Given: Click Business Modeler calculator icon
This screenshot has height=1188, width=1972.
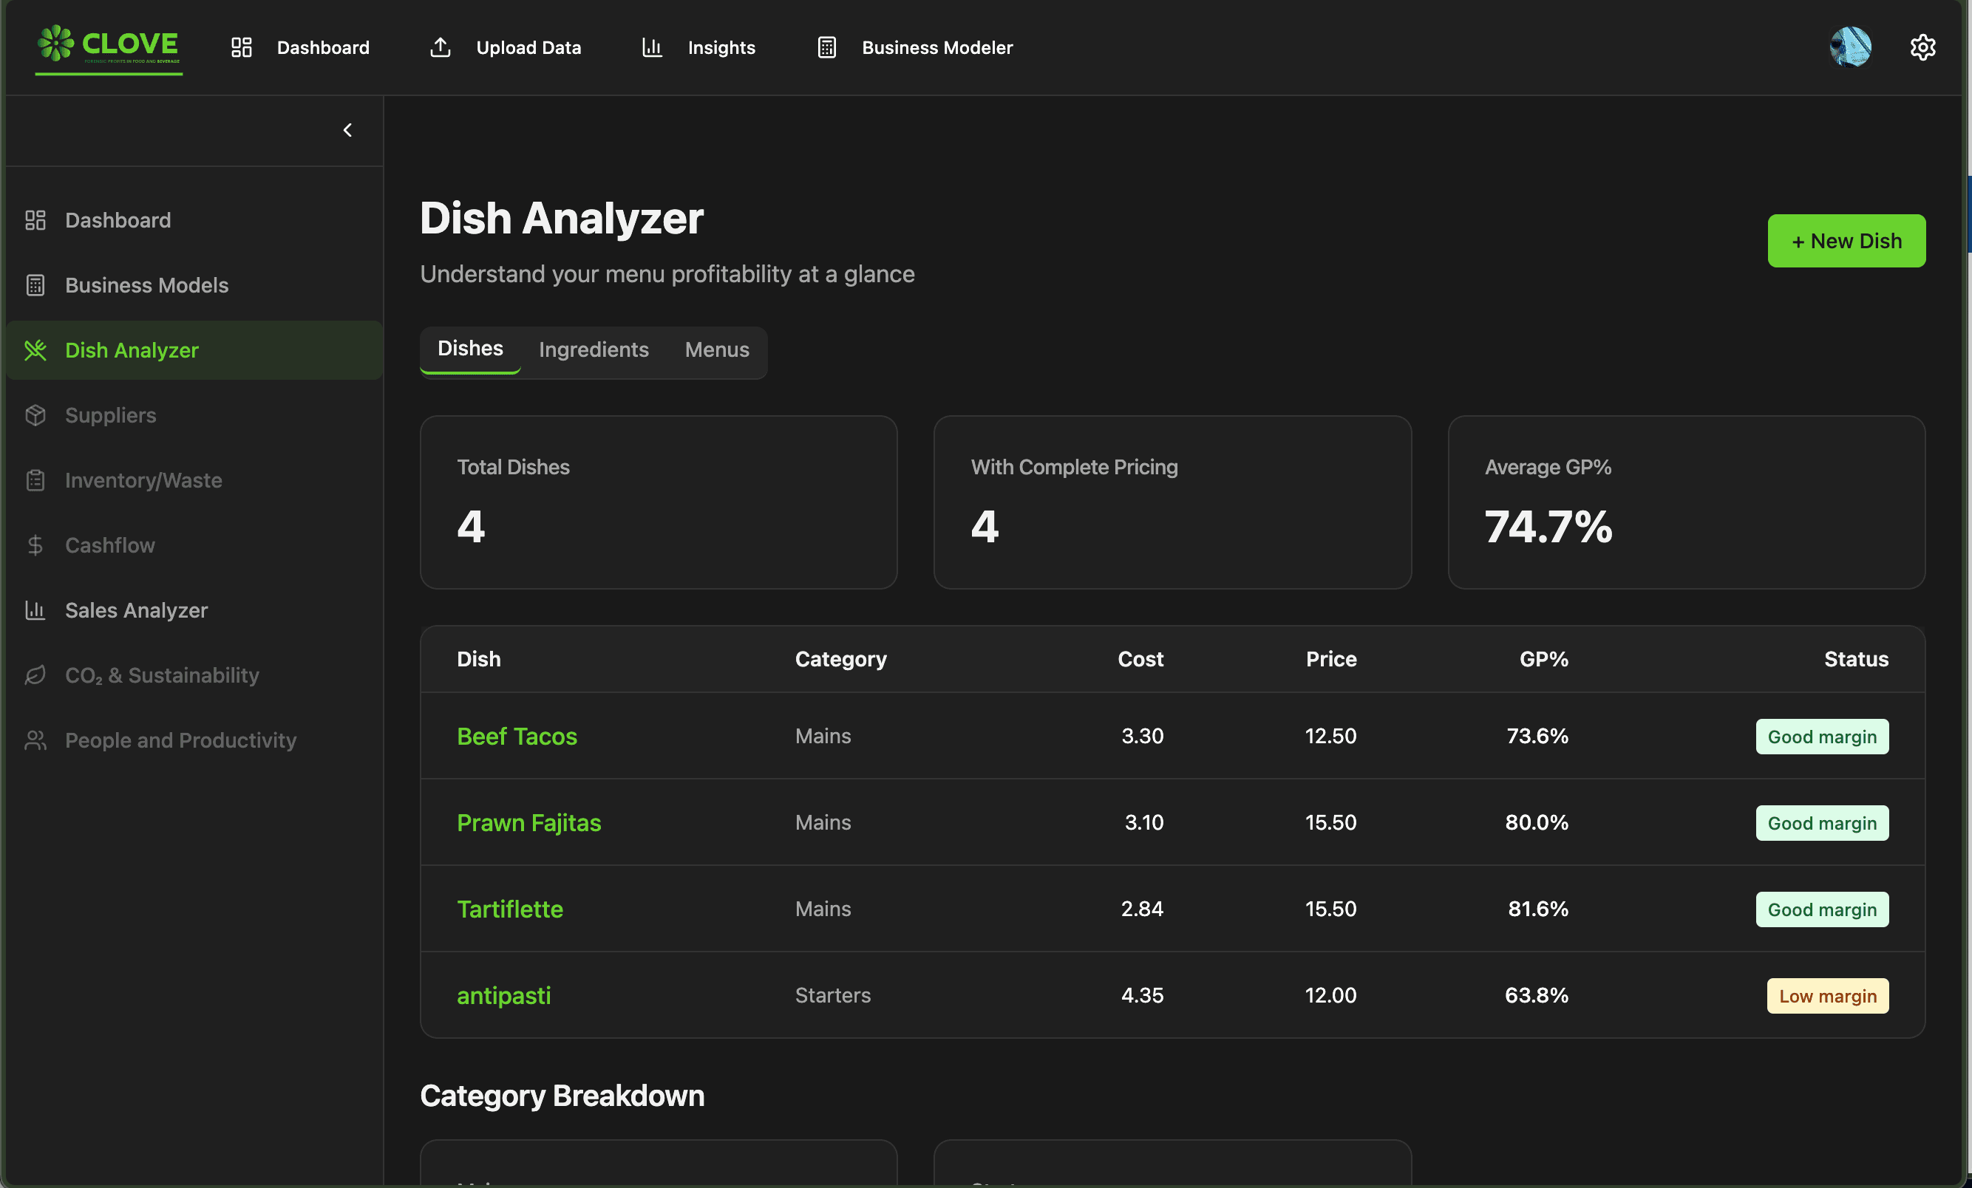Looking at the screenshot, I should (x=827, y=47).
